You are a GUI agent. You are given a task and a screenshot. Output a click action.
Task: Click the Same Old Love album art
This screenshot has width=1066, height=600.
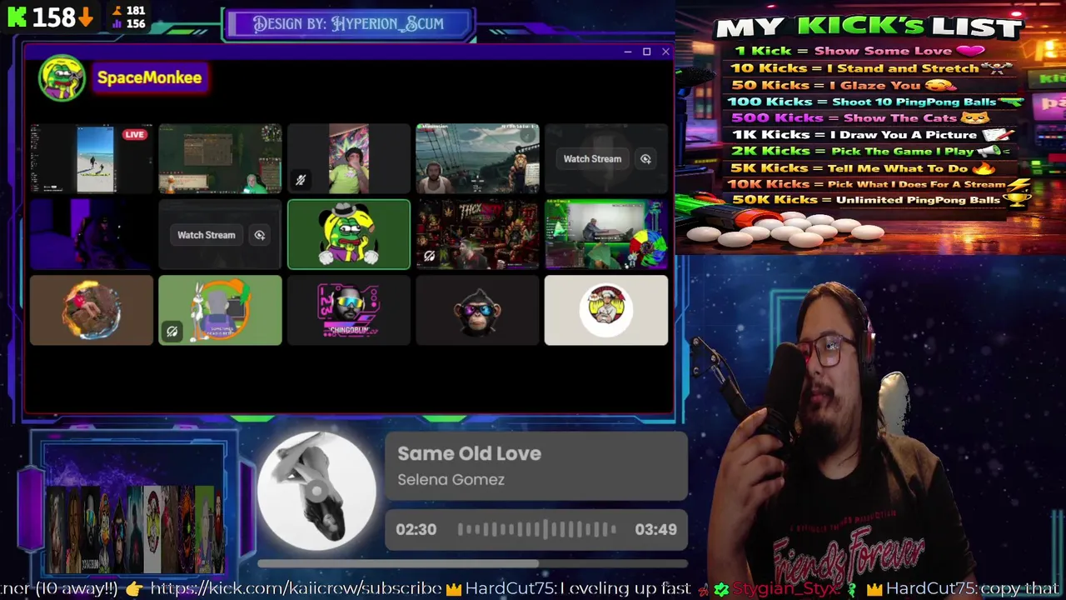pos(316,492)
